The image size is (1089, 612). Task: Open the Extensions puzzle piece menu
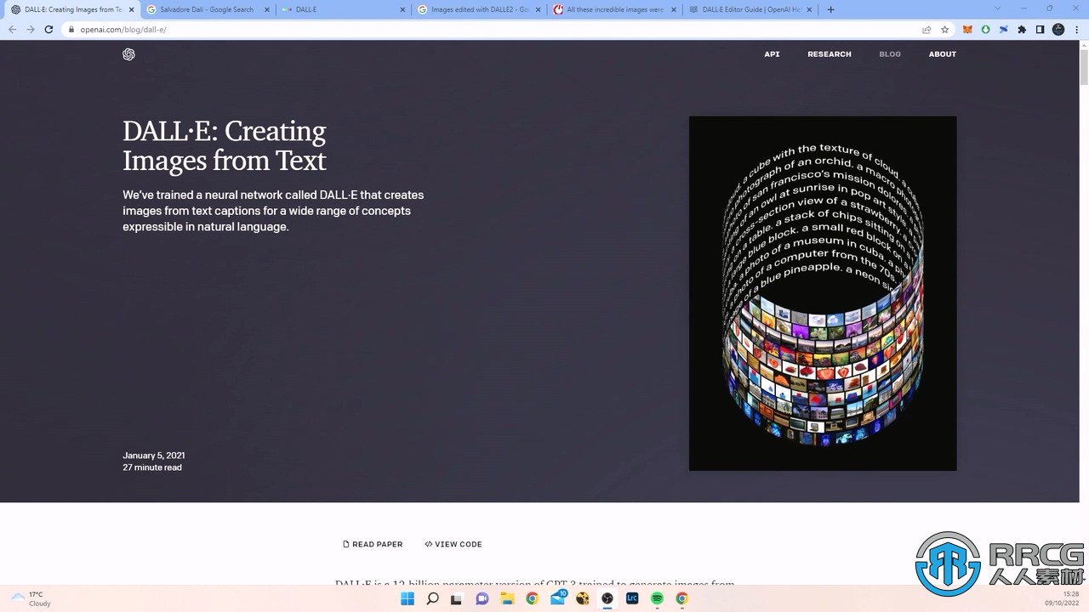(1022, 29)
